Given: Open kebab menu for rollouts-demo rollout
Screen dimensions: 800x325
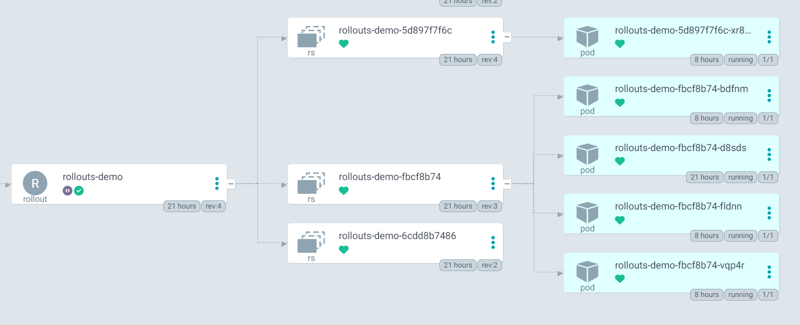Looking at the screenshot, I should pyautogui.click(x=217, y=184).
